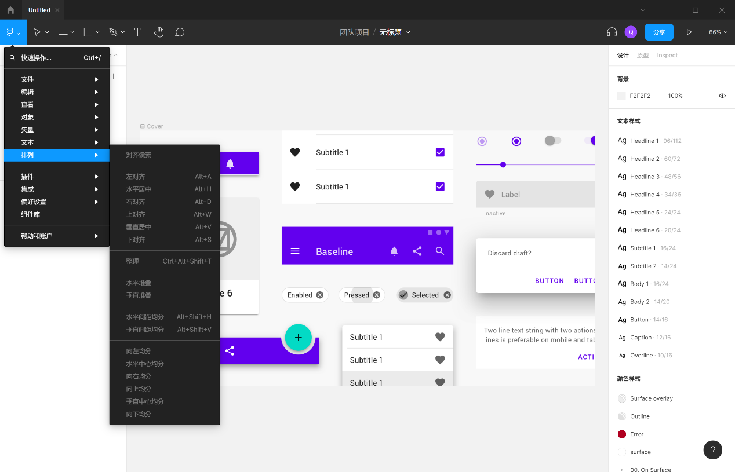Select the Move tool arrow
Image resolution: width=735 pixels, height=472 pixels.
coord(37,32)
